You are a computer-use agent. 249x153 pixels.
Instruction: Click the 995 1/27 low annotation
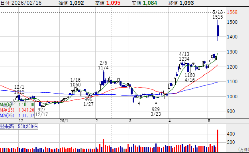click(88, 101)
